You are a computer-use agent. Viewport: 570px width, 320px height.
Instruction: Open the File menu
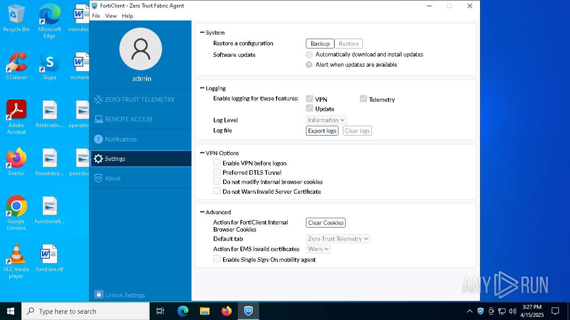click(x=96, y=16)
